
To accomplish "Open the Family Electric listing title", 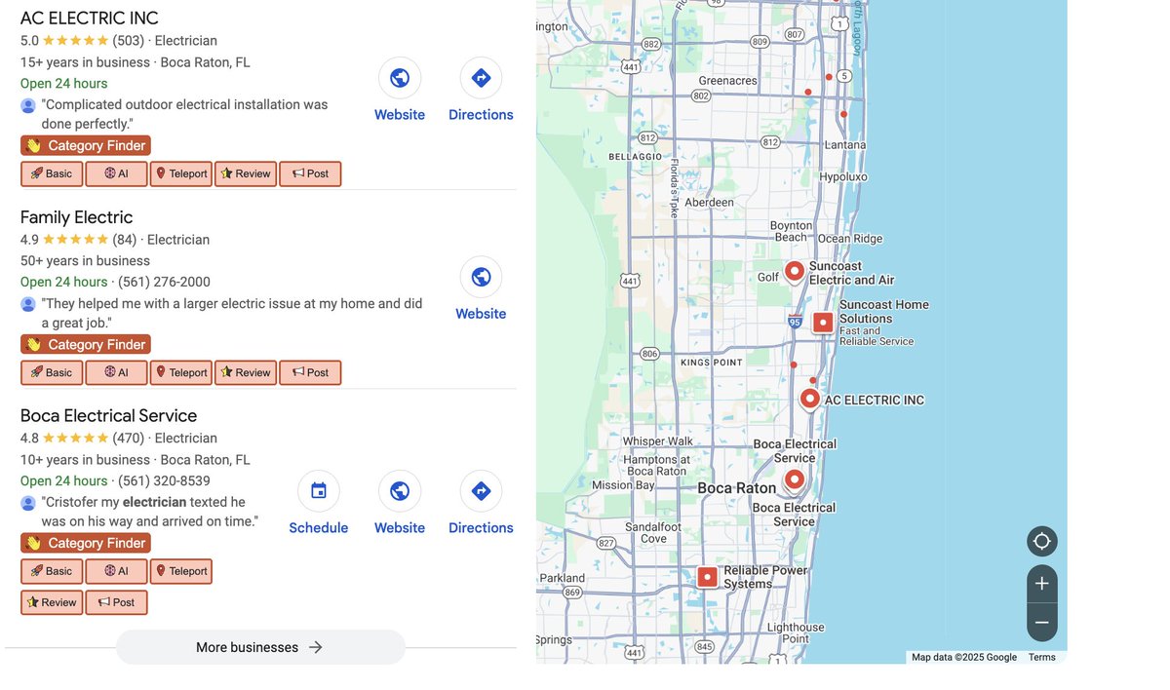I will (76, 216).
